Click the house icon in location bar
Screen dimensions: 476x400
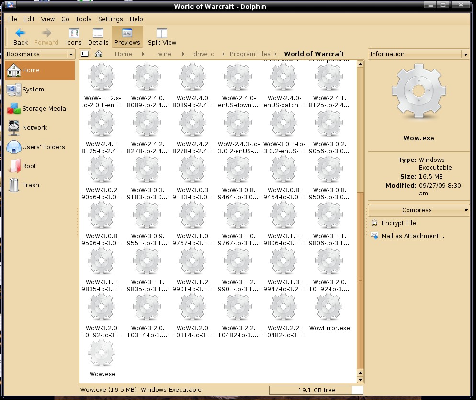coord(98,54)
